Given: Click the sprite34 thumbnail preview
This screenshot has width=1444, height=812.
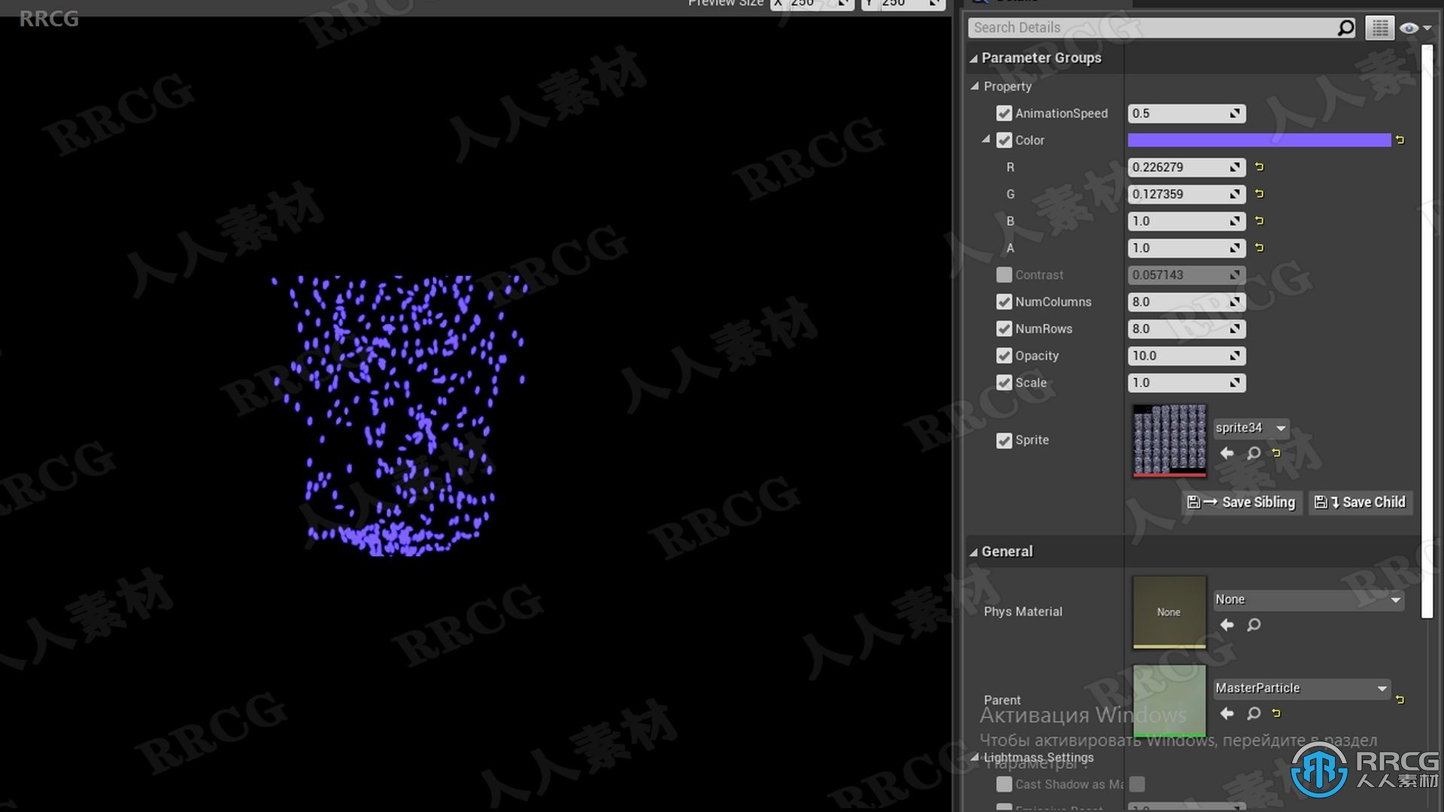Looking at the screenshot, I should pyautogui.click(x=1168, y=439).
